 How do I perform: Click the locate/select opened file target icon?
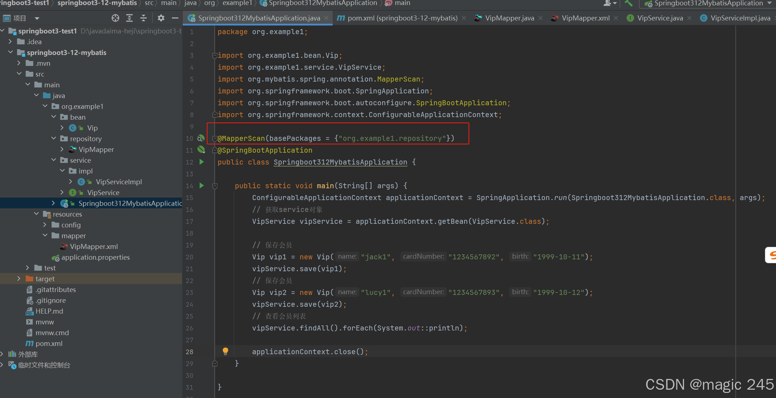pos(115,18)
